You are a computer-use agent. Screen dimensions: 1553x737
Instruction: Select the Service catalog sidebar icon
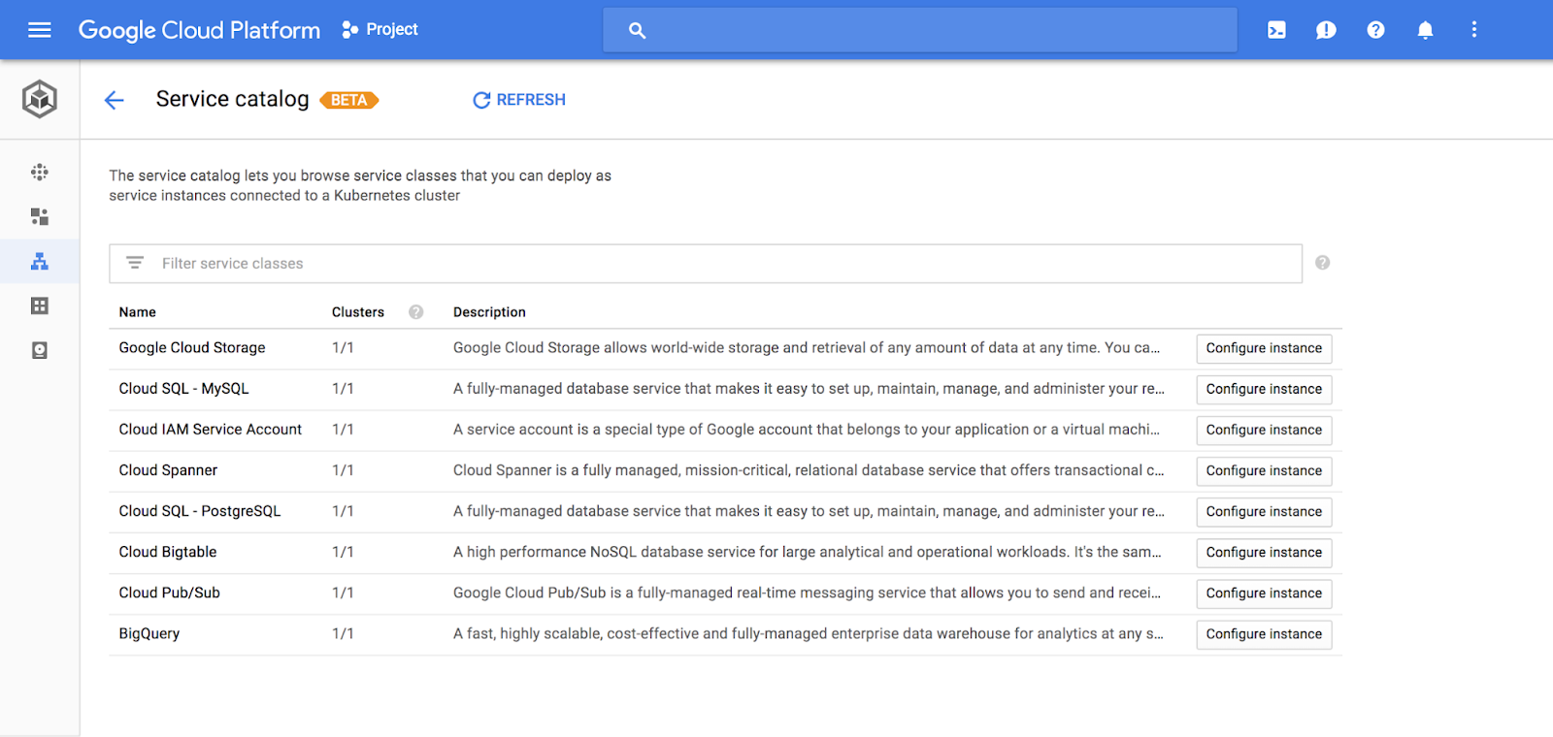tap(40, 261)
